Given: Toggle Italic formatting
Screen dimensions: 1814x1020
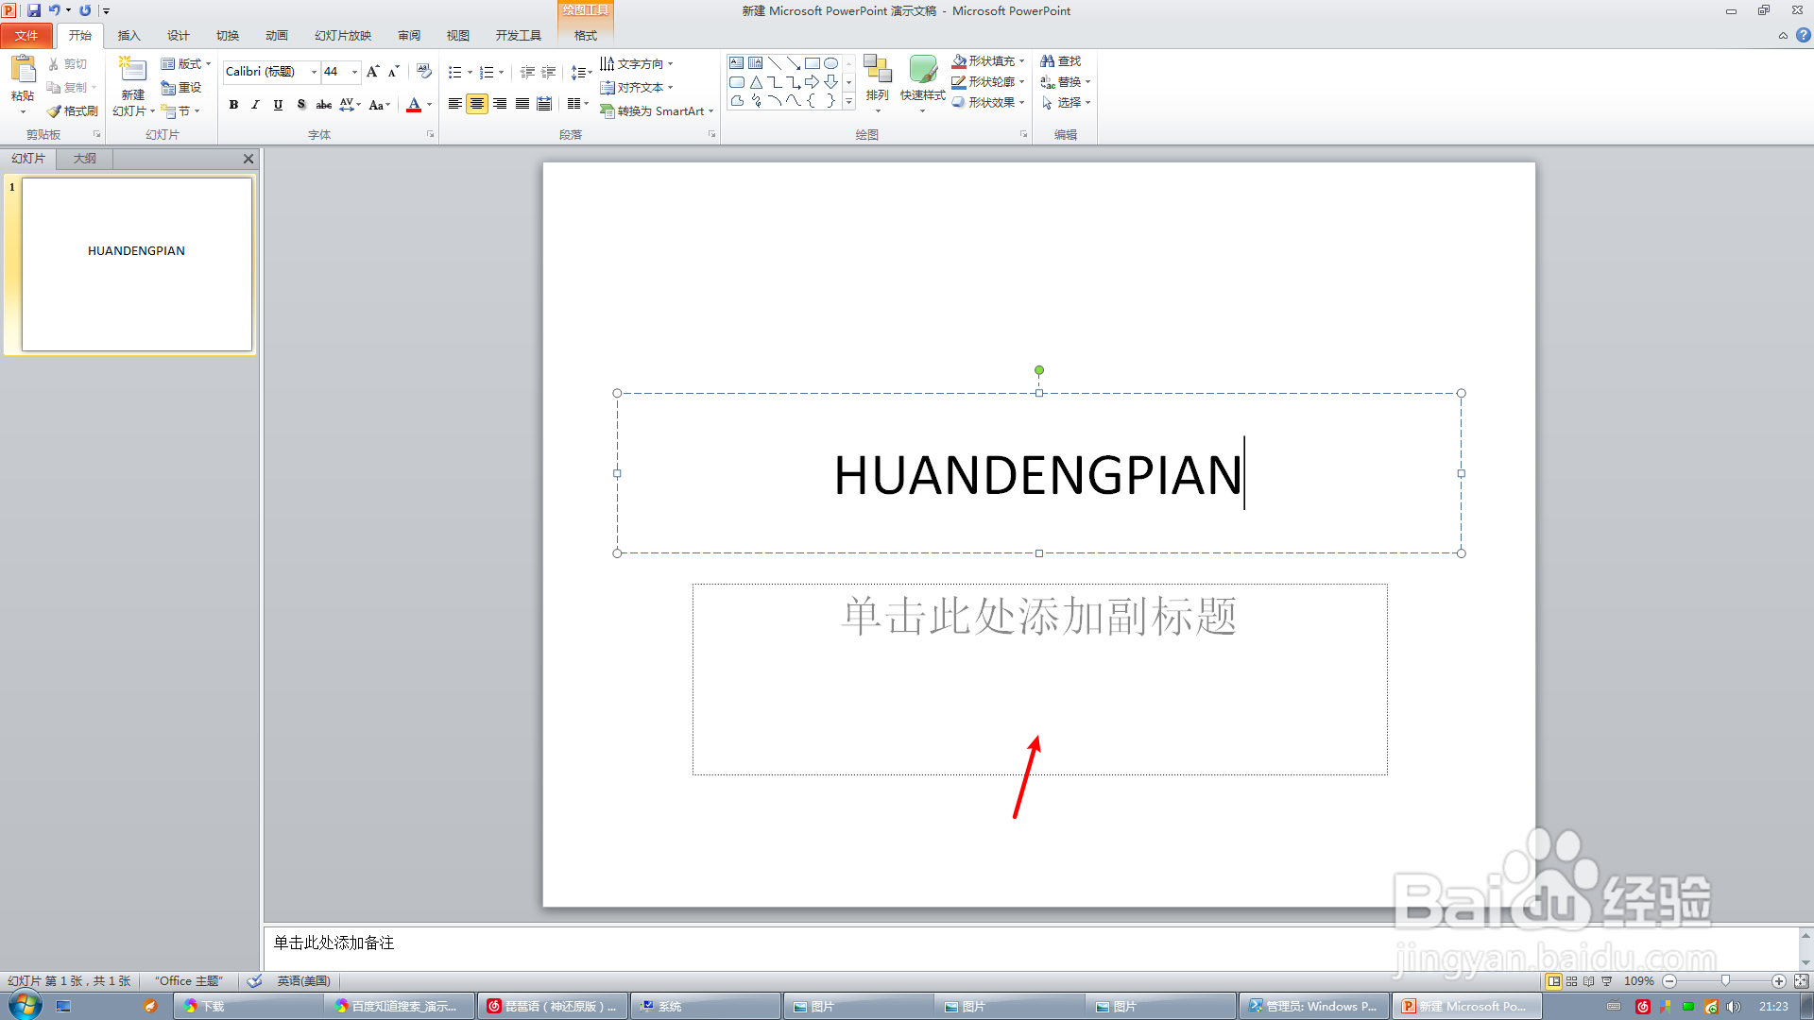Looking at the screenshot, I should tap(255, 105).
